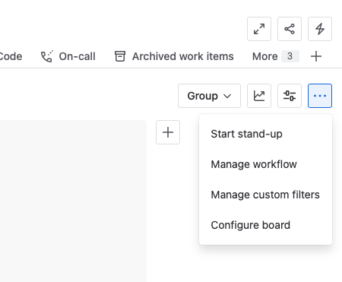Switch to the Code tab
The image size is (342, 282).
pos(11,56)
